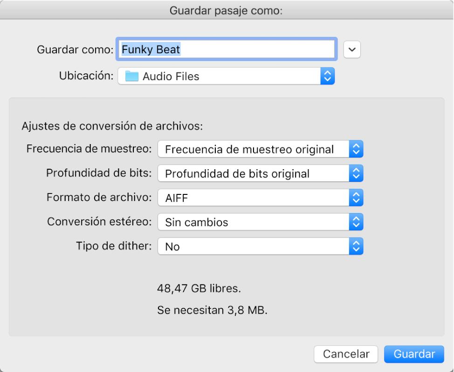This screenshot has height=372, width=454.
Task: Open the Profundidad de bits menu
Action: tap(253, 174)
